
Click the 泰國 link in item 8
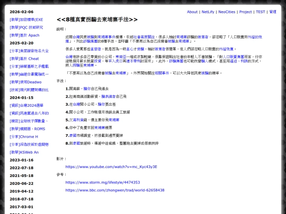click(x=76, y=143)
